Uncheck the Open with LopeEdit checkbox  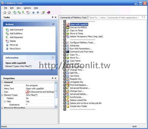[x=65, y=25]
